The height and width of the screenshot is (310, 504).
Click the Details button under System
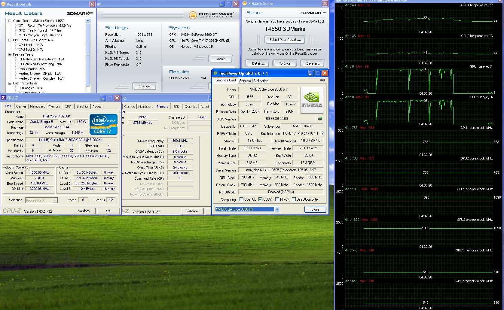[222, 59]
